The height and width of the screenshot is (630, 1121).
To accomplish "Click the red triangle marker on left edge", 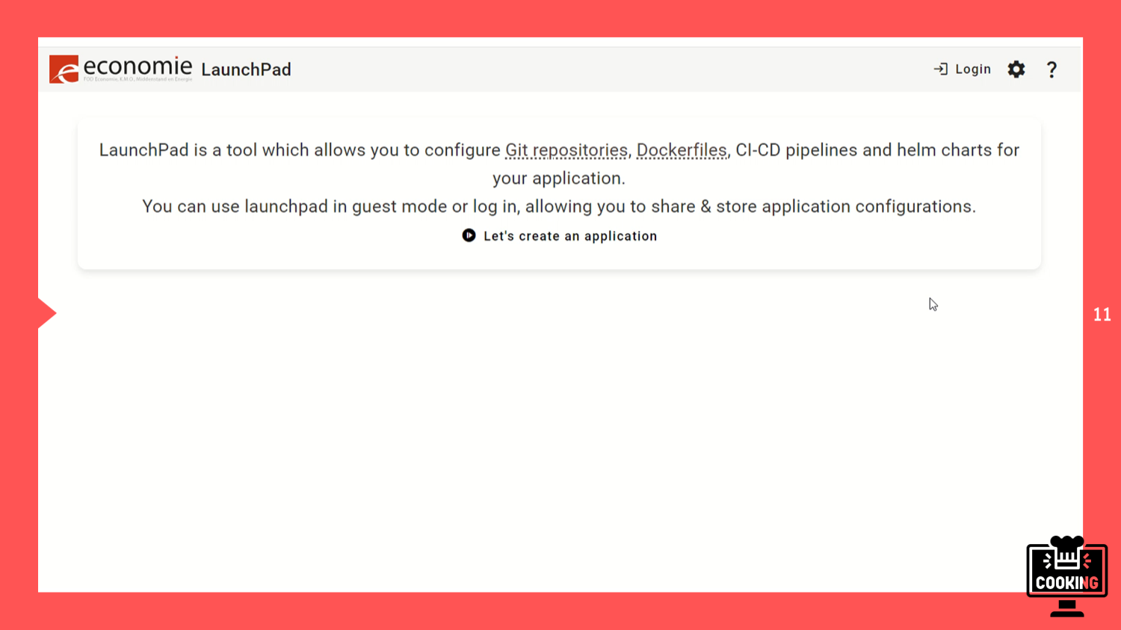I will 46,313.
